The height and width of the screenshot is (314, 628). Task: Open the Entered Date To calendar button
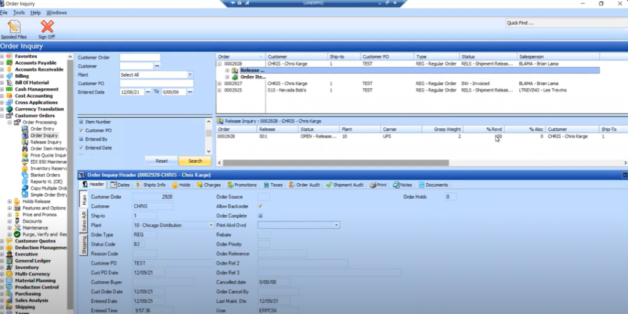click(x=190, y=92)
